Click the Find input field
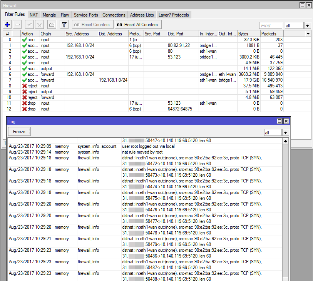 (271, 25)
